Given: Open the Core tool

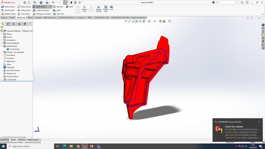Looking at the screenshot, I should 112,8.
